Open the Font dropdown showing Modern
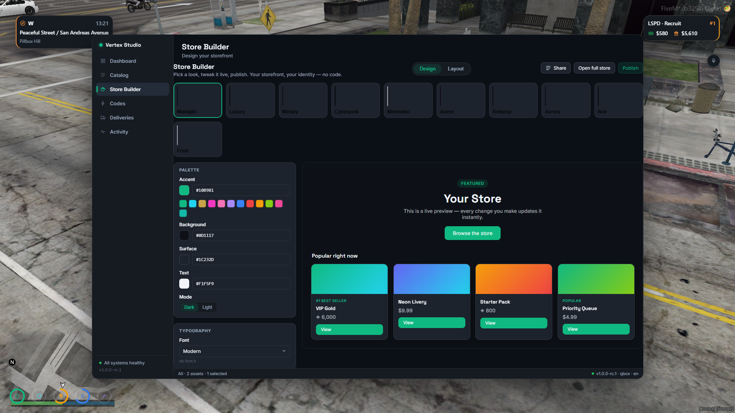Screen dimensions: 735x413 pyautogui.click(x=234, y=351)
